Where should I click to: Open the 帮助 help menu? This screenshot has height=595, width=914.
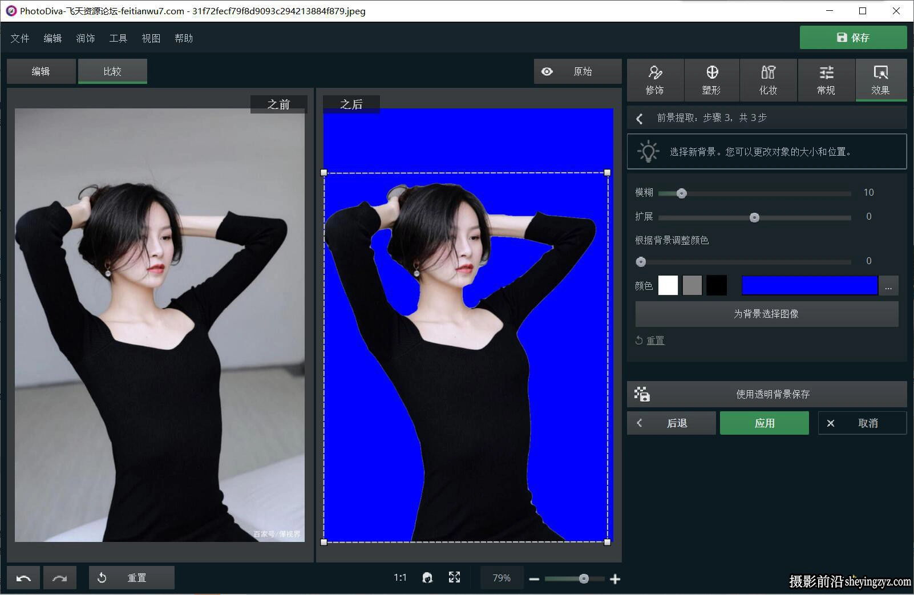point(184,38)
